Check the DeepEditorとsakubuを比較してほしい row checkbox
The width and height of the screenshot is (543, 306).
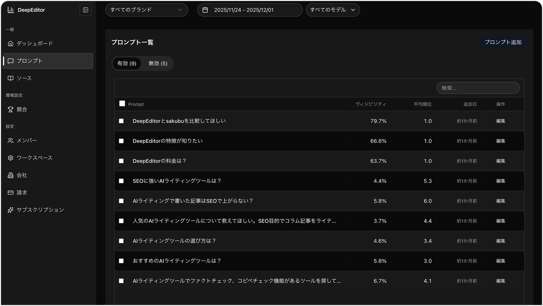[121, 121]
